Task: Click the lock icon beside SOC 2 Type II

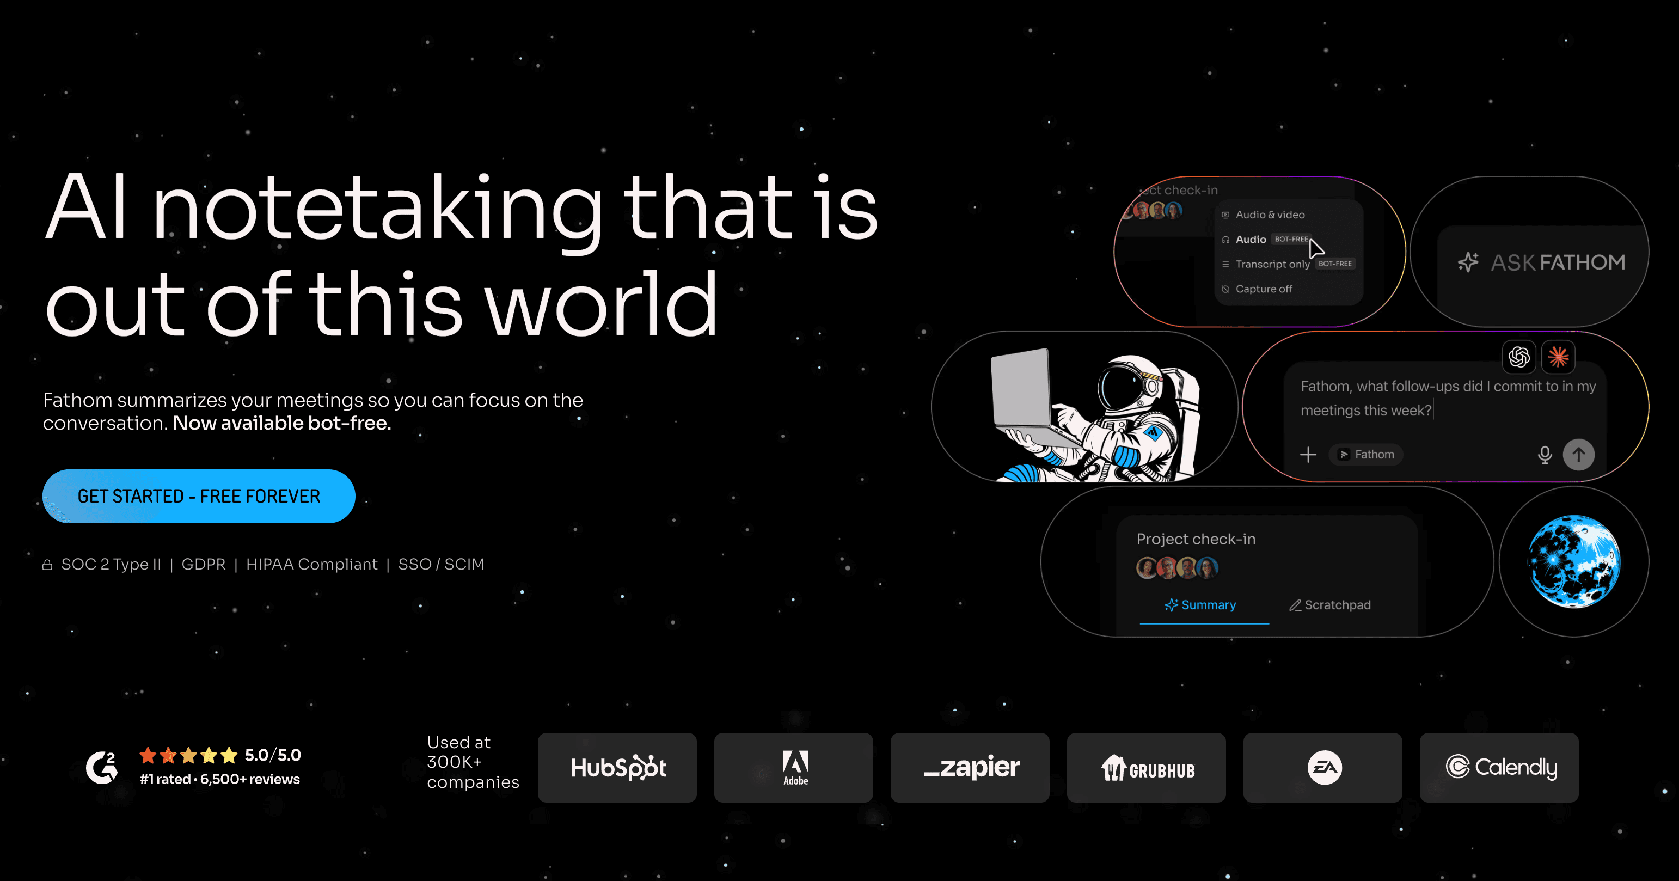Action: coord(47,565)
